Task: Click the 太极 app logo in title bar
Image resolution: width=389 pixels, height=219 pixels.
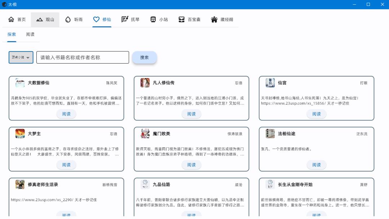Action: tap(5, 4)
